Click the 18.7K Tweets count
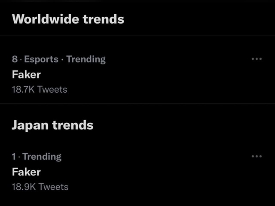 click(40, 89)
